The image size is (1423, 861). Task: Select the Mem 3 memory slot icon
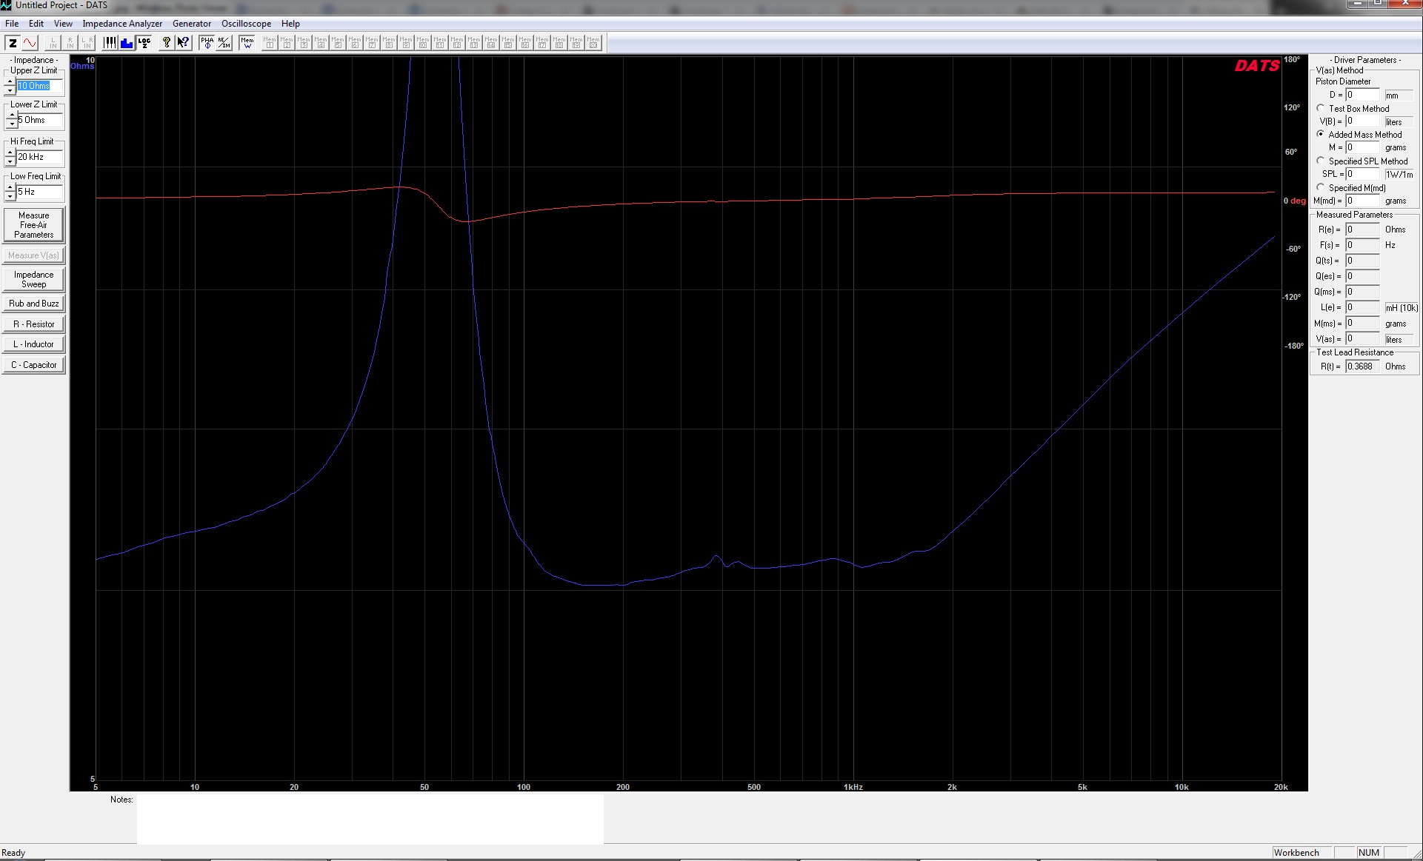[x=304, y=43]
